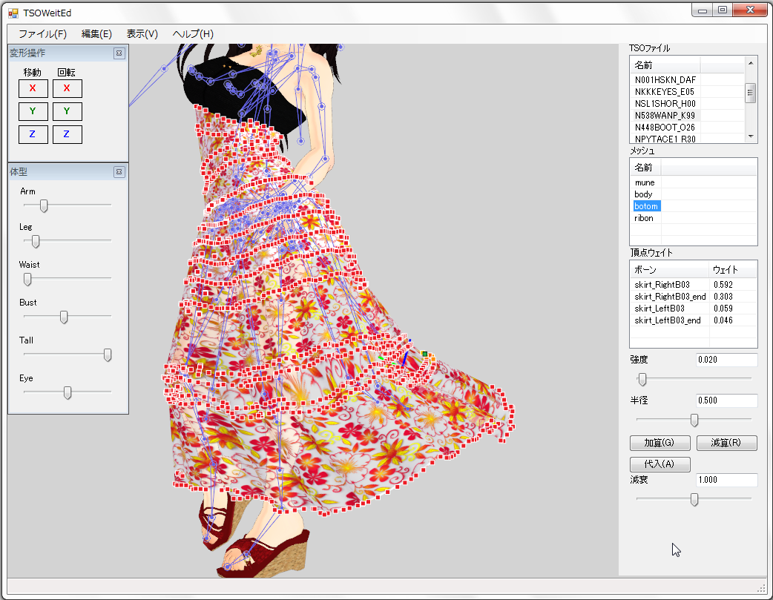Select the ribon mesh item
The image size is (773, 600).
(644, 218)
